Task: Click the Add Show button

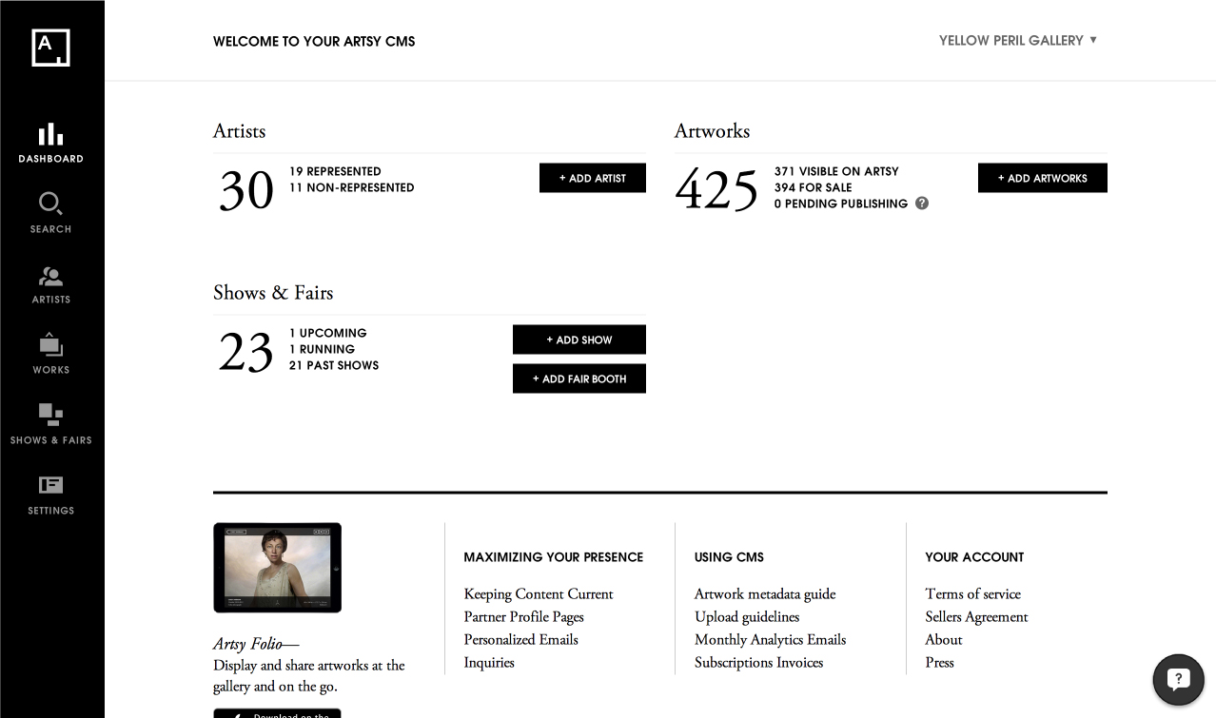Action: (x=579, y=340)
